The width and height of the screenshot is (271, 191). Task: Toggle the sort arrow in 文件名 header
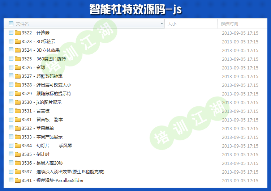click(162, 24)
